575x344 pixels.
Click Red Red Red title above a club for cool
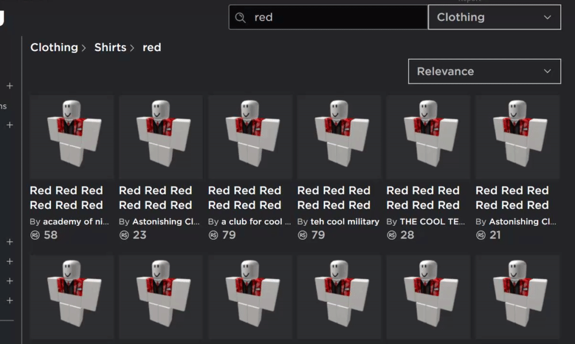click(x=244, y=198)
